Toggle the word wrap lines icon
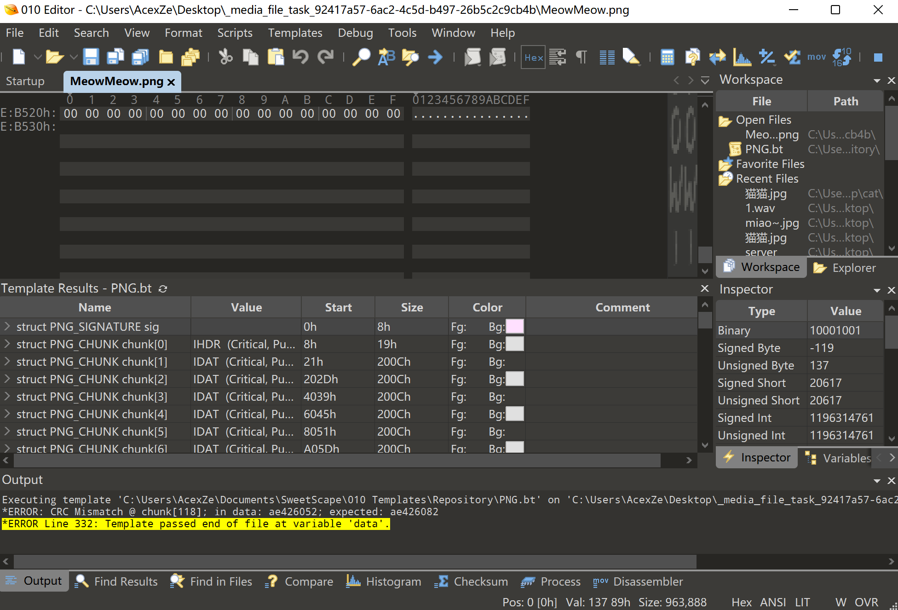Viewport: 898px width, 610px height. [x=558, y=57]
